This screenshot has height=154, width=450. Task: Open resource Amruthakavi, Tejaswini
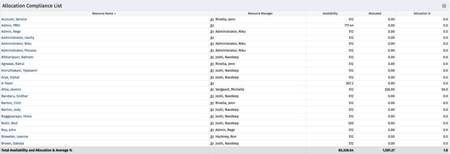point(19,70)
